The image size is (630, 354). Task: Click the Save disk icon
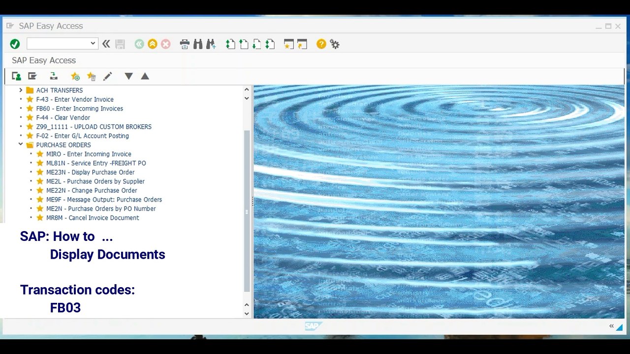click(120, 44)
